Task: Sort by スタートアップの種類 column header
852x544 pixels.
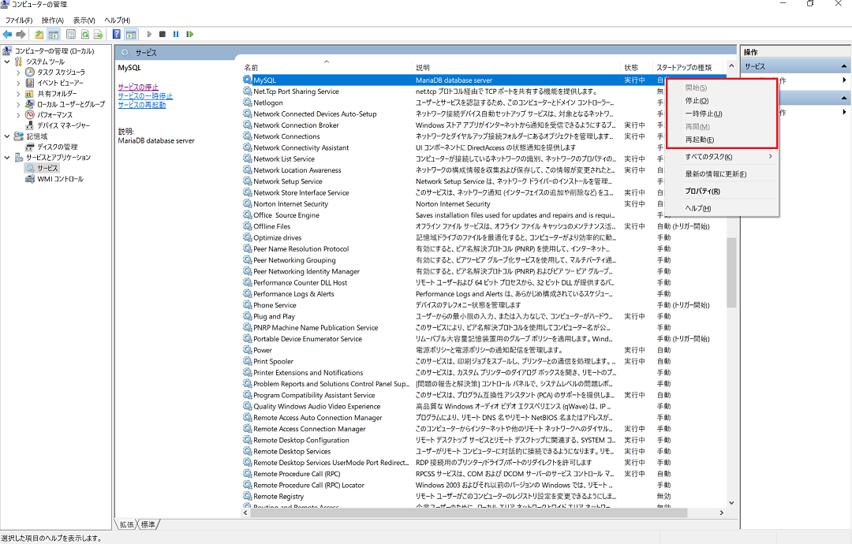Action: click(x=689, y=67)
